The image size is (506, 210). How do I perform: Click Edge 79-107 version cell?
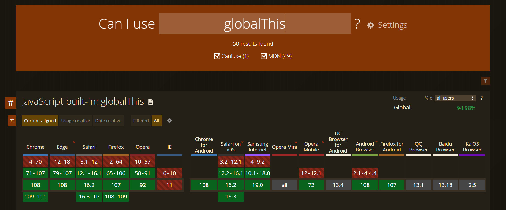coord(62,173)
